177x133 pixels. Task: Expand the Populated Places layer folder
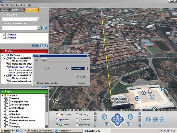tap(4, 117)
